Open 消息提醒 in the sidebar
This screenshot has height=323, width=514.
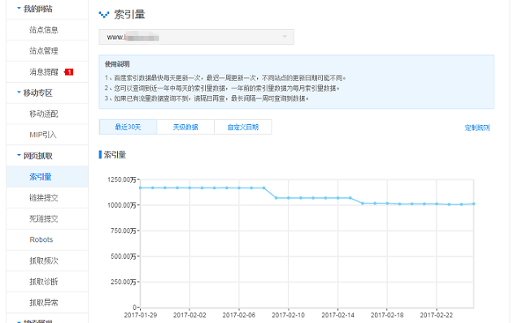coord(44,71)
